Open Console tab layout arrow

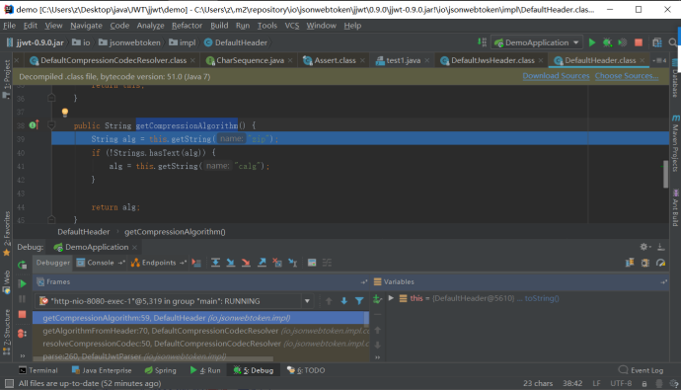pos(121,263)
